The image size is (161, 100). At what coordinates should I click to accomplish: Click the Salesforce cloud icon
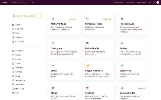[122, 65]
